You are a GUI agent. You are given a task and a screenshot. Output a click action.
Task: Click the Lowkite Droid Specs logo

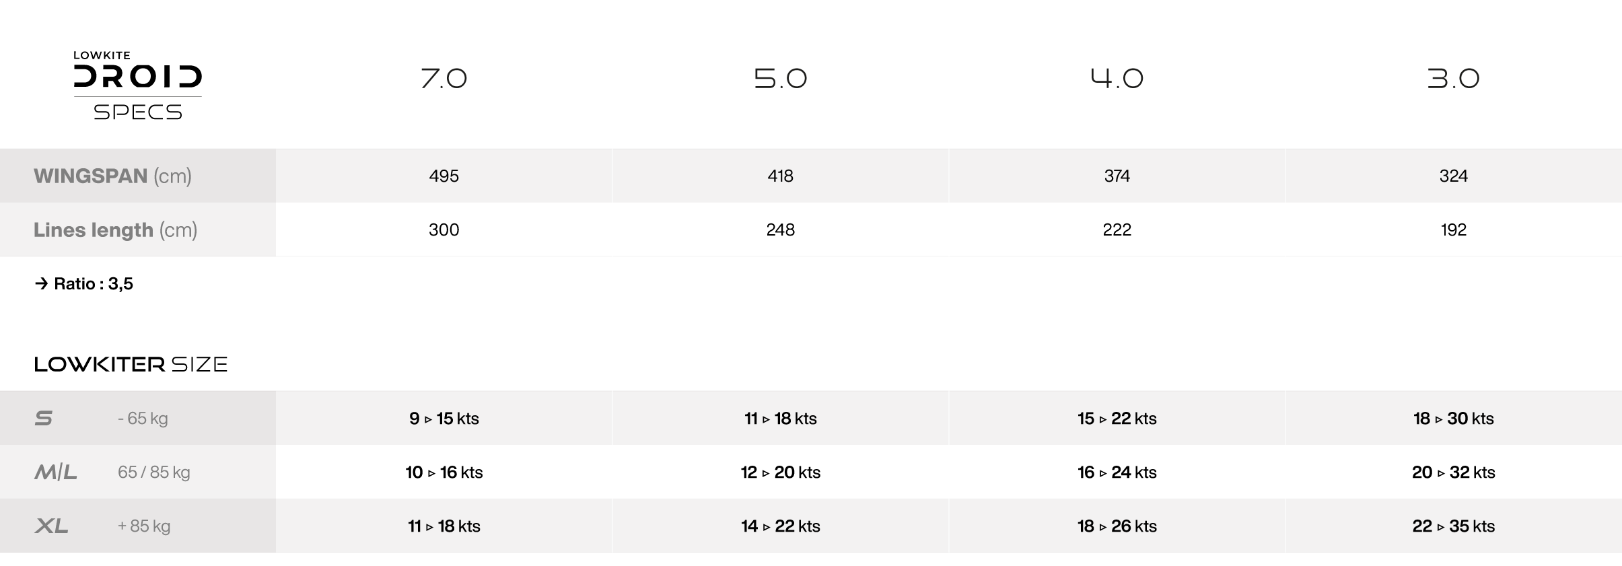pyautogui.click(x=137, y=85)
